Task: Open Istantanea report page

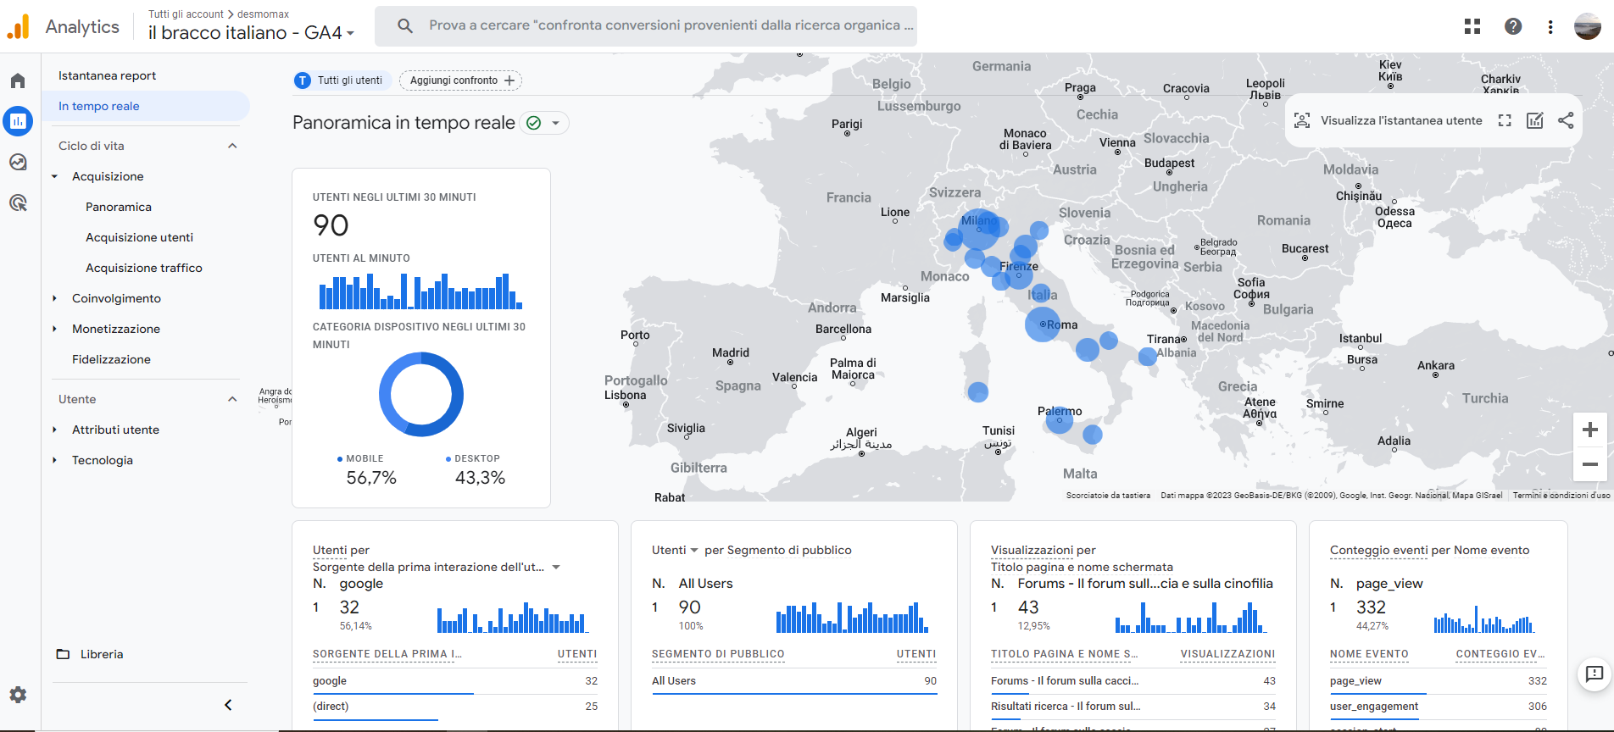Action: click(x=108, y=75)
